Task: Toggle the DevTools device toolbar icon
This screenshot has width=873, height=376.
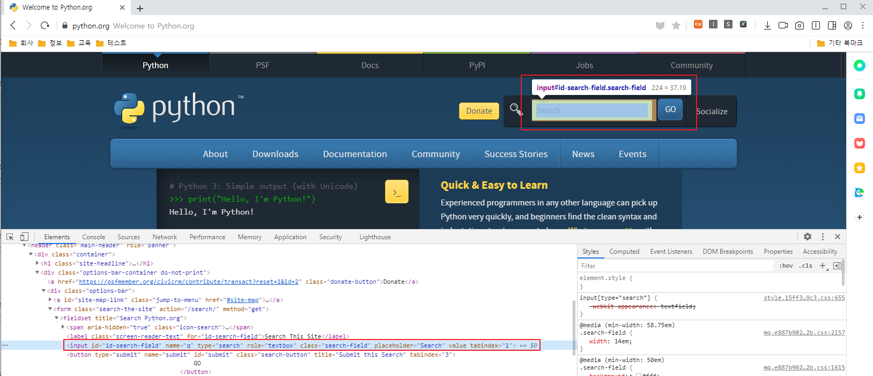Action: [x=24, y=237]
